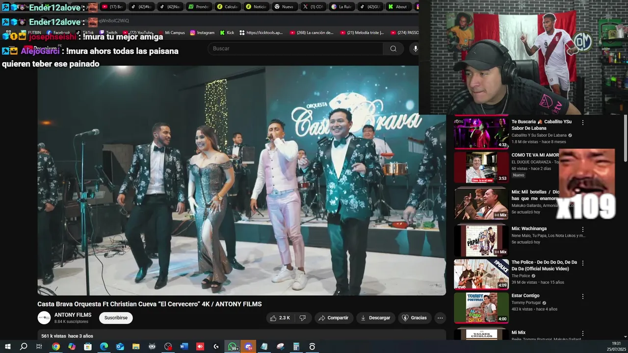Click the 561 k vistas description text
This screenshot has width=628, height=353.
(67, 336)
